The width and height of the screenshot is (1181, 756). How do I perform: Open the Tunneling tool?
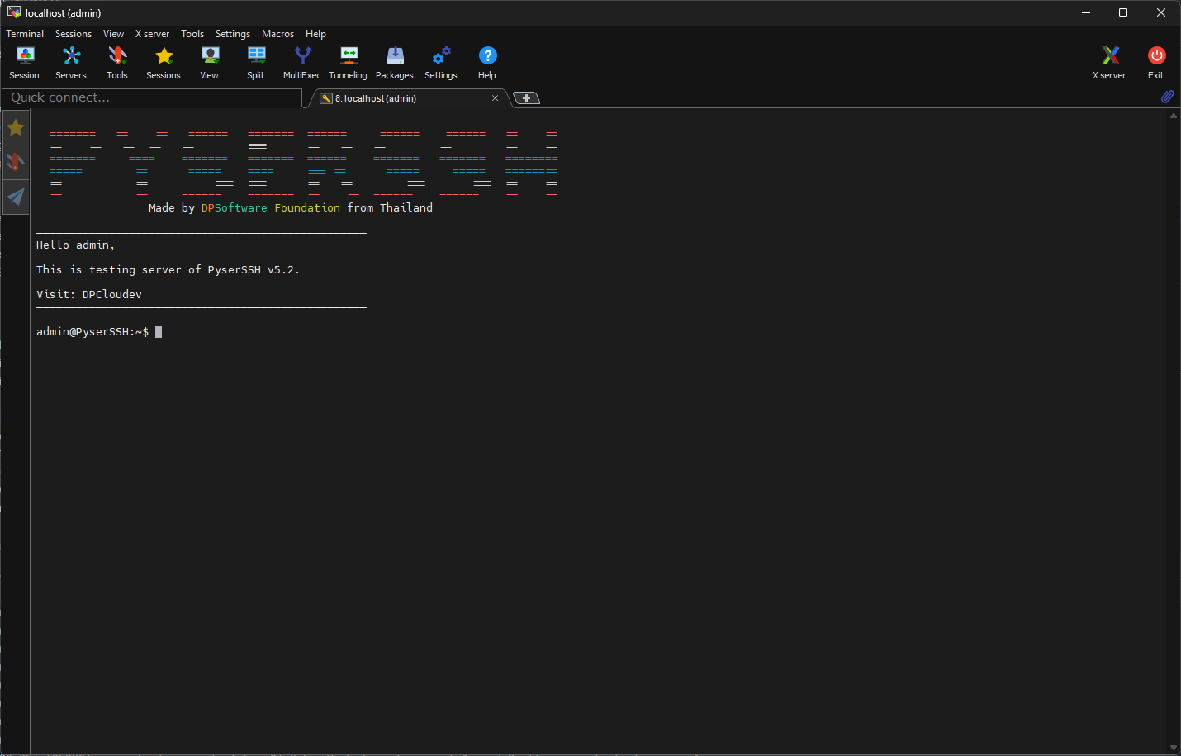coord(348,62)
